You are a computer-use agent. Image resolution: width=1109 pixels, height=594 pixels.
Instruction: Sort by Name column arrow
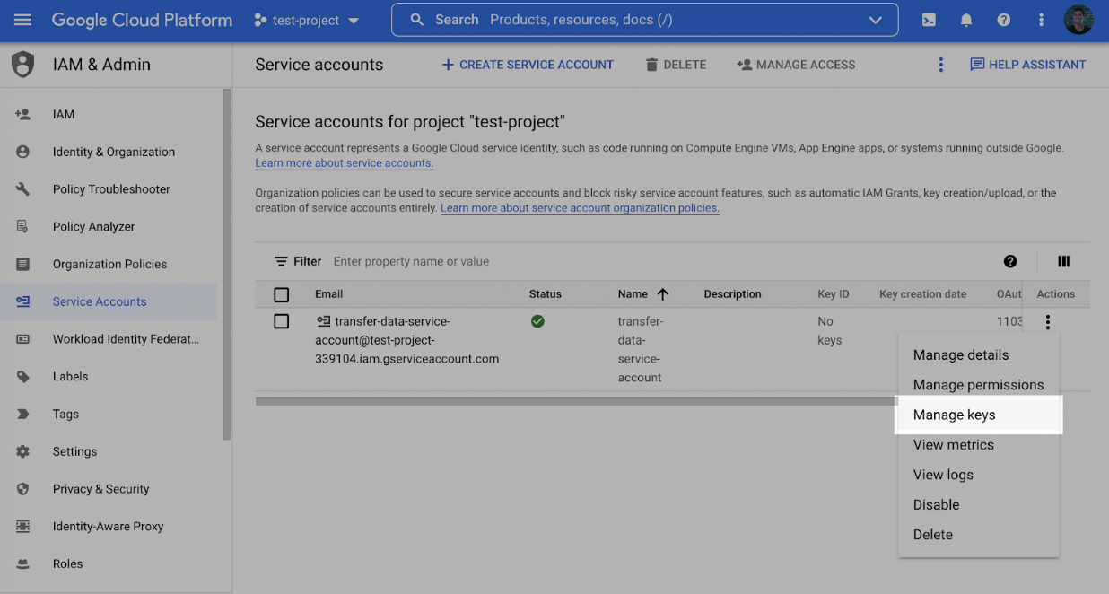[x=663, y=294]
